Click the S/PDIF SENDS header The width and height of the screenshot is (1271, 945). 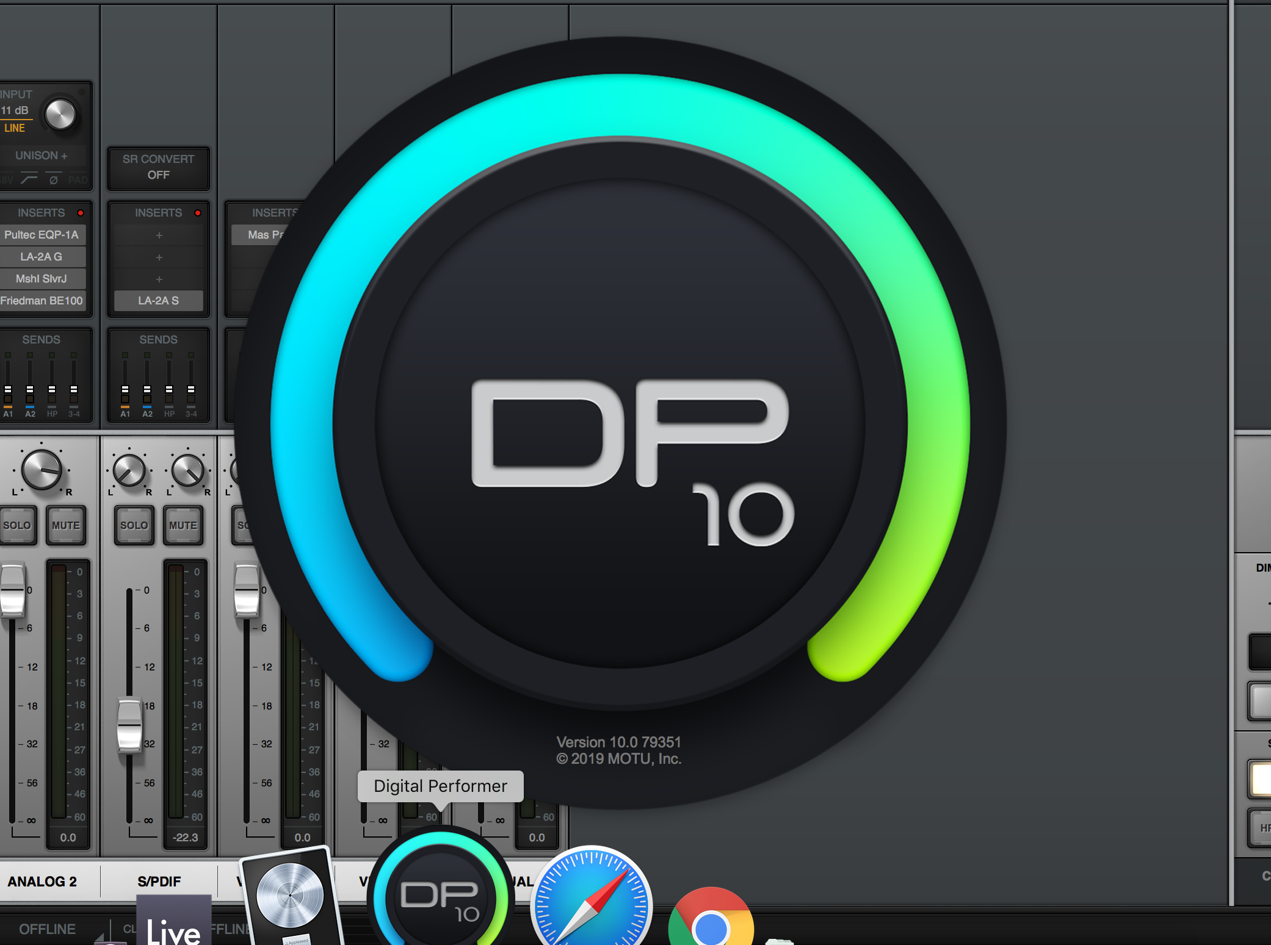(159, 340)
